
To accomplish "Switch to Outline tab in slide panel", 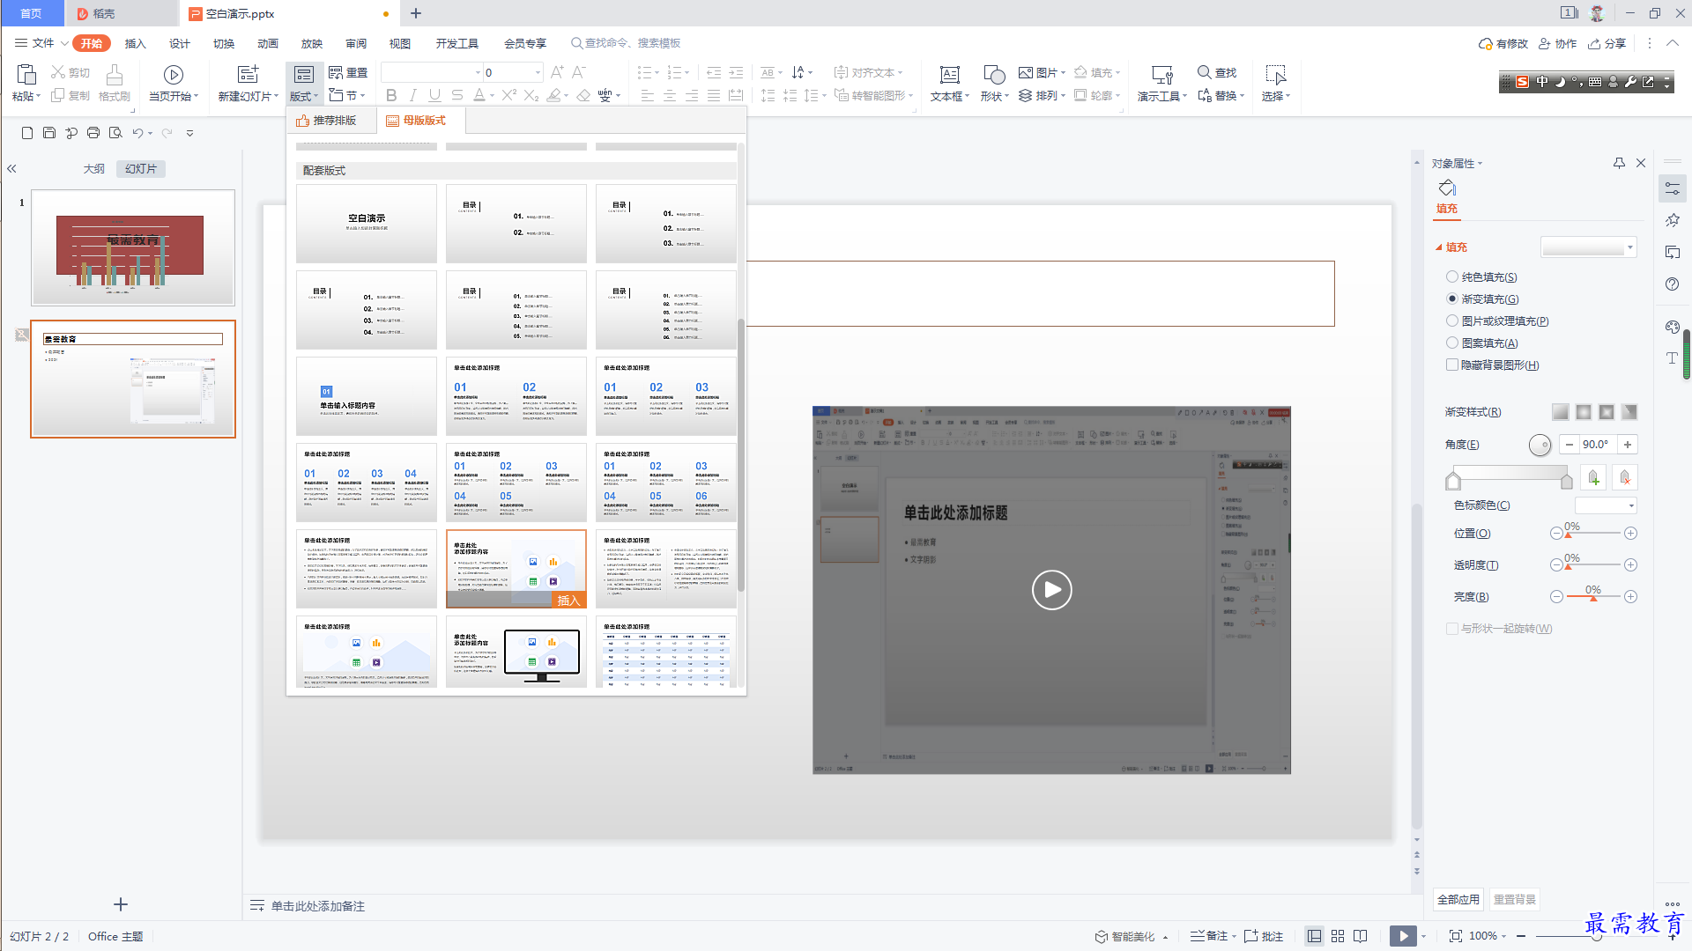I will click(94, 168).
